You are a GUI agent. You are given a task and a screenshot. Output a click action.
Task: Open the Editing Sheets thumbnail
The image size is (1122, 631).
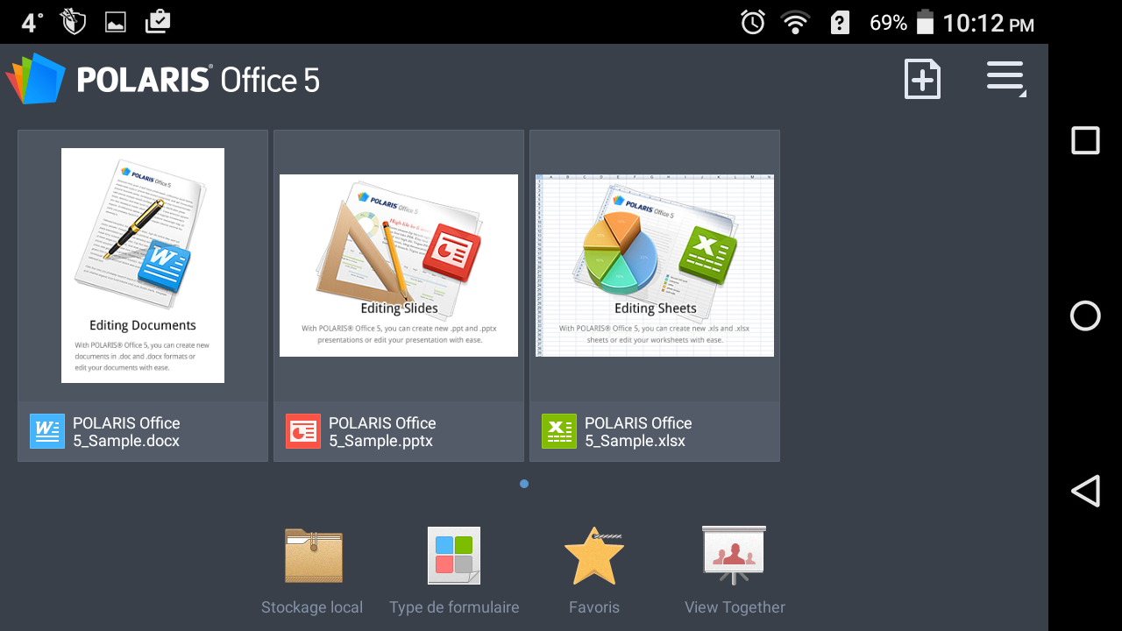pos(655,266)
